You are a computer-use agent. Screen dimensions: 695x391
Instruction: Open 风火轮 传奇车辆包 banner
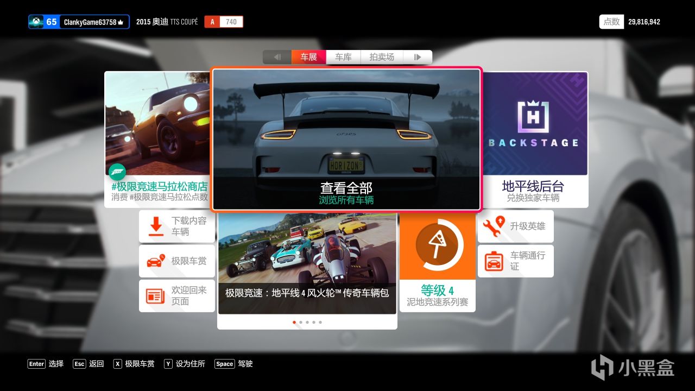pos(307,264)
